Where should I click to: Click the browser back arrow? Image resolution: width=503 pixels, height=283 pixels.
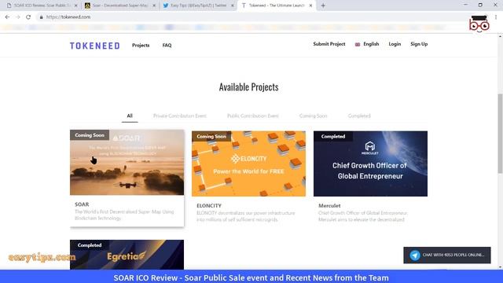7,17
